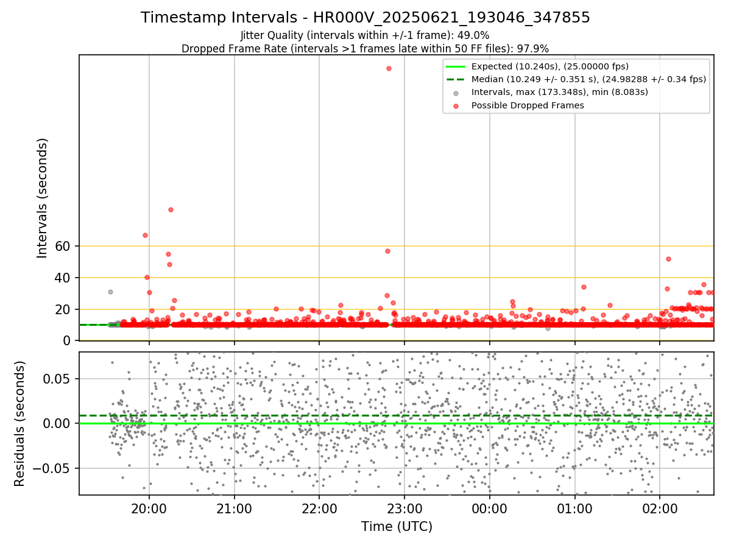Click the "Expected (10.240s), (25.00000 fps)" legend entry
The width and height of the screenshot is (731, 548).
pyautogui.click(x=550, y=66)
